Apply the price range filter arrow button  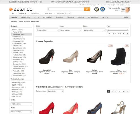(127, 34)
